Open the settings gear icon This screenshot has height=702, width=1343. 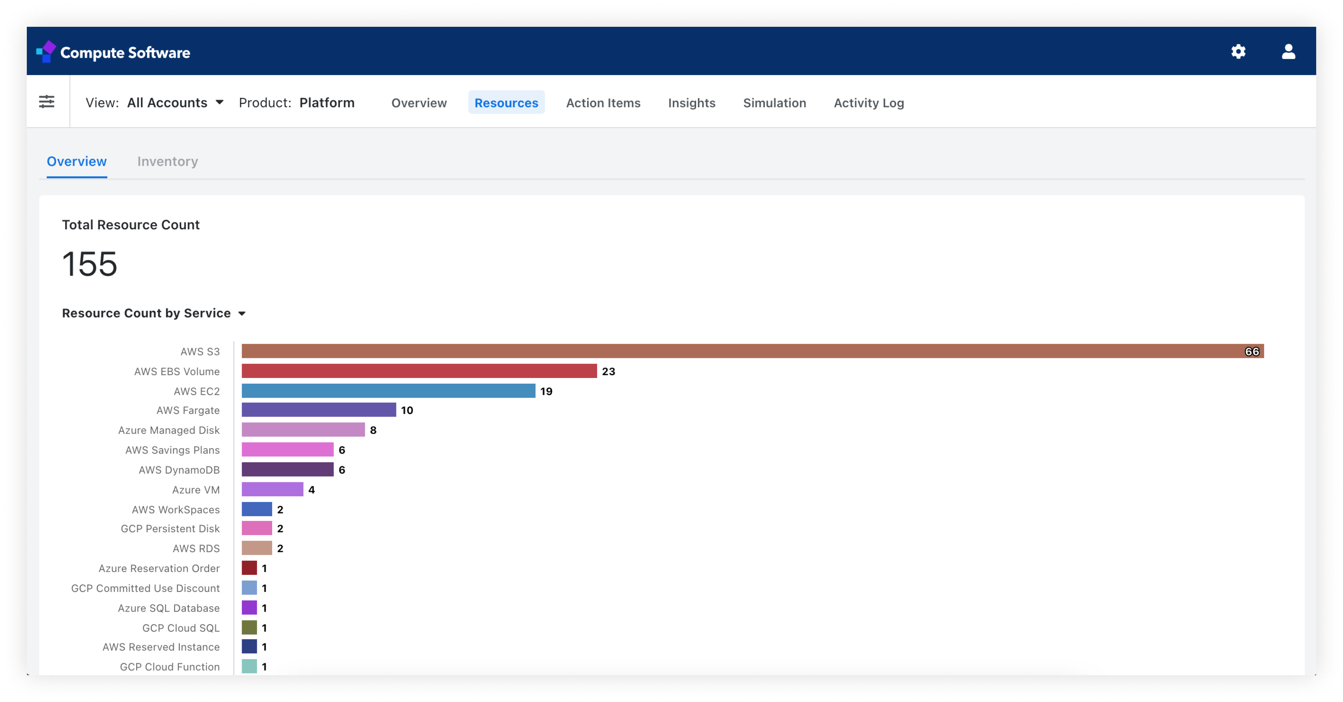(1238, 51)
